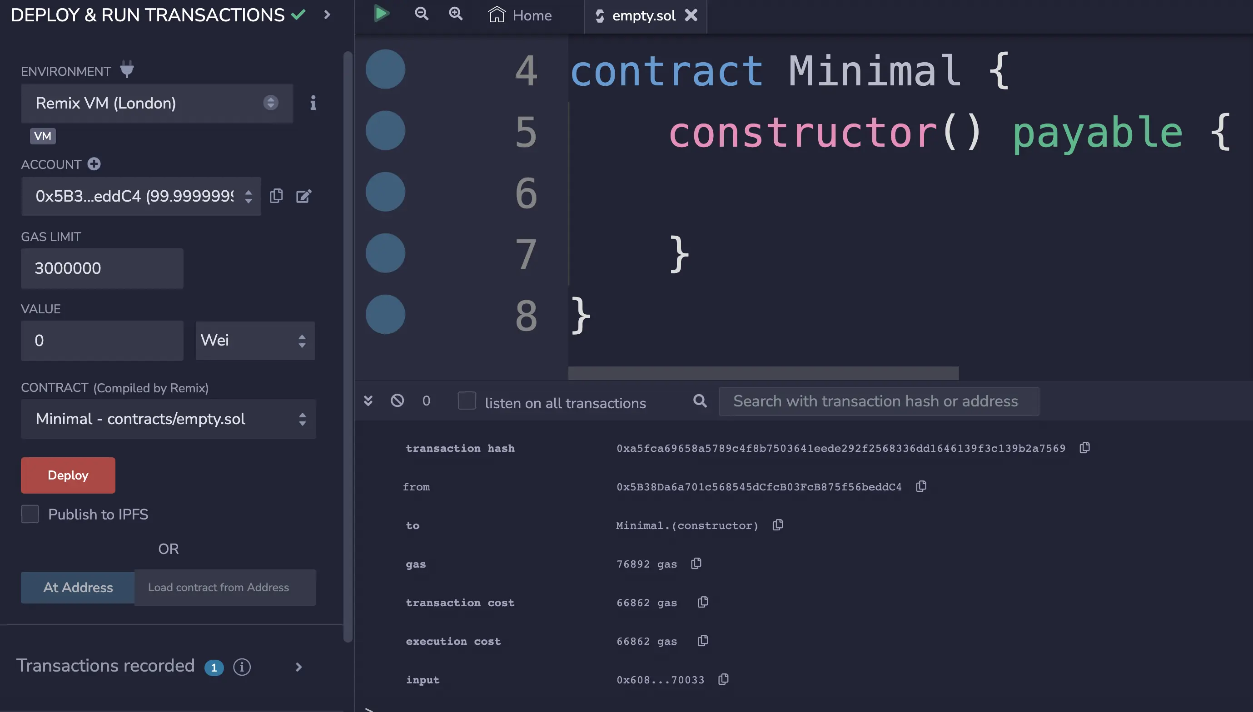1253x712 pixels.
Task: Enable Publish to IPFS checkbox
Action: [30, 514]
